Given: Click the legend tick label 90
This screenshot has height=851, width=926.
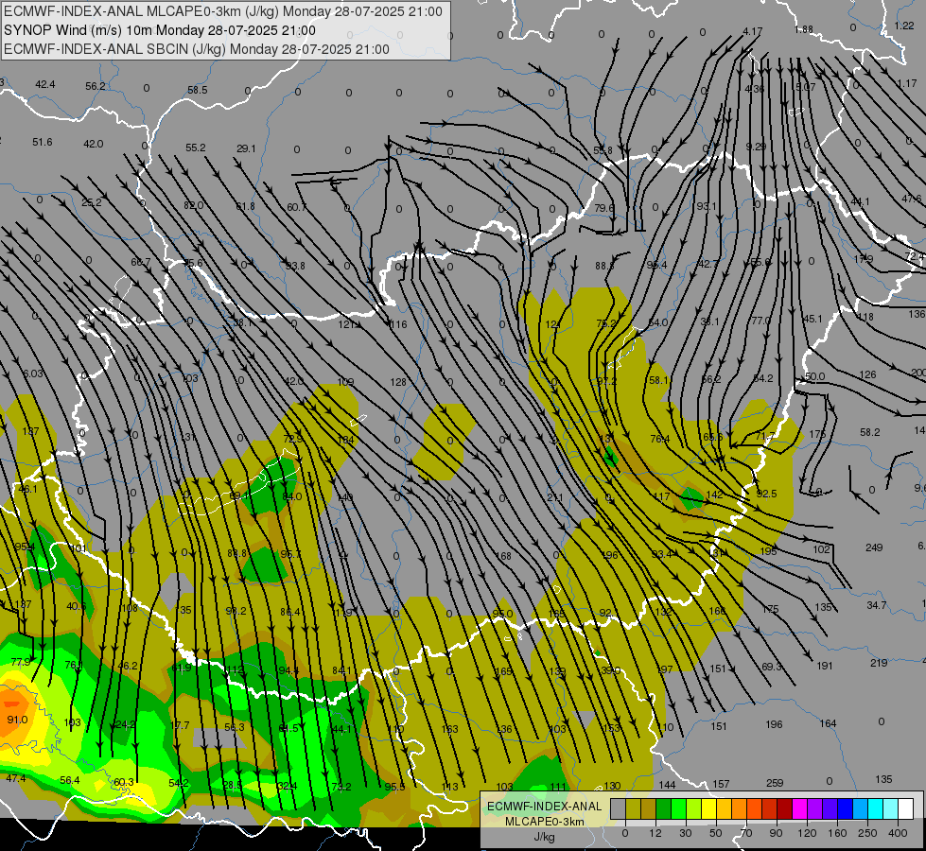Looking at the screenshot, I should click(776, 833).
